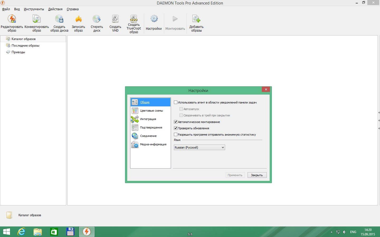Open File Explorer from taskbar

(x=38, y=232)
